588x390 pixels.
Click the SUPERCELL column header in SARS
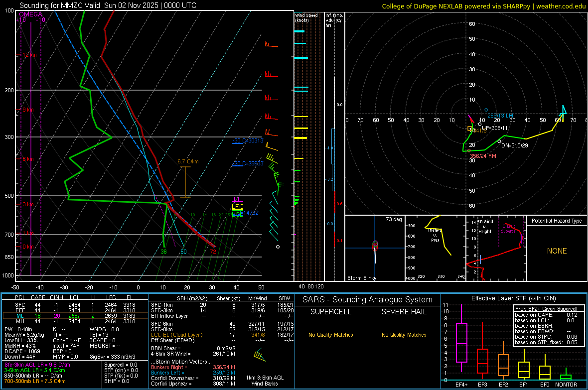coord(331,312)
